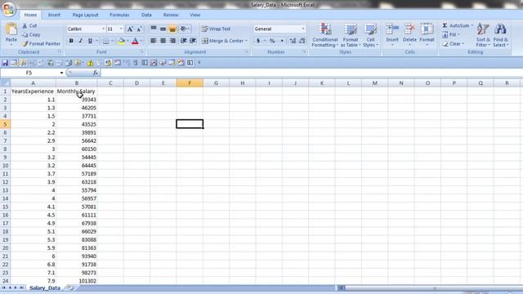Click the Orientation text rotation icon
Screen dimensions: 523x294
coord(185,29)
